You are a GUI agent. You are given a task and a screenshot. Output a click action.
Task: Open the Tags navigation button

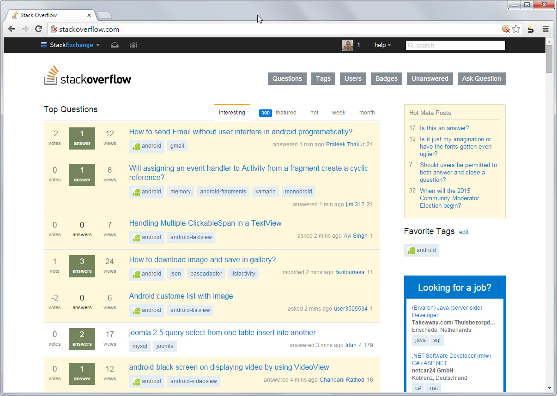pos(323,78)
